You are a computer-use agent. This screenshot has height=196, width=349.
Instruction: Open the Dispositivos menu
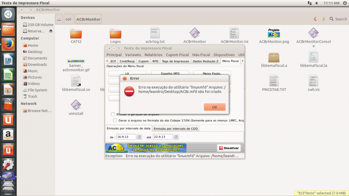pos(224,55)
